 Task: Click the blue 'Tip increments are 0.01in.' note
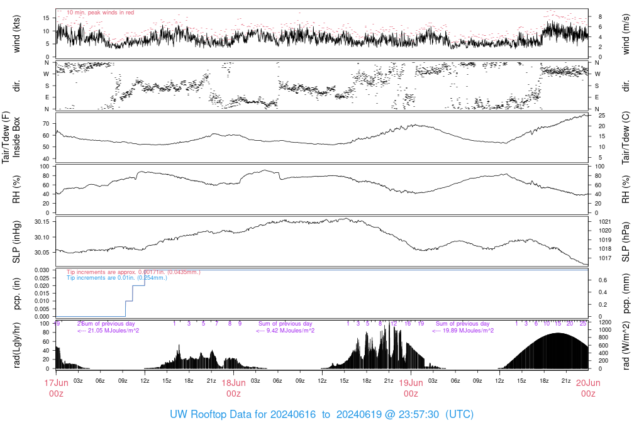tap(117, 278)
